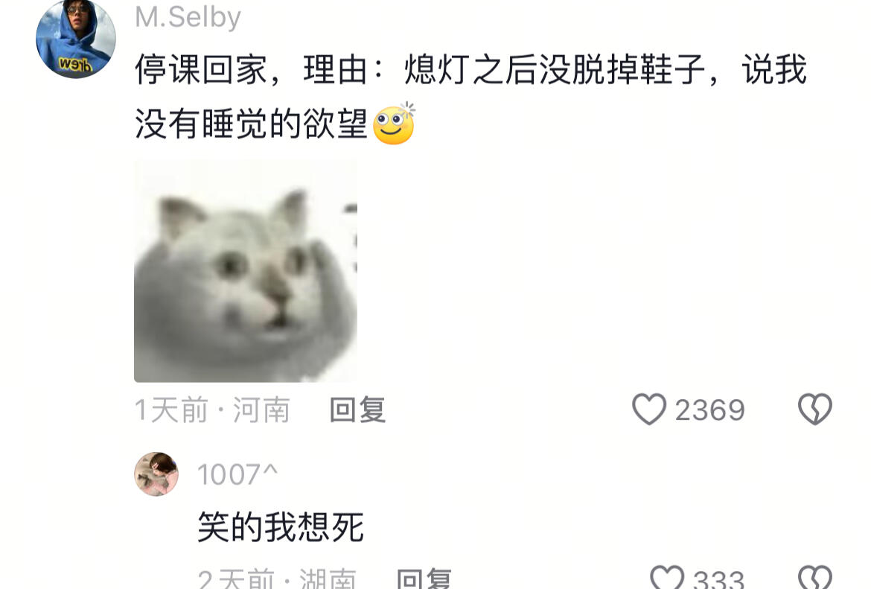Like M.Selby's comment with heart icon

click(x=649, y=410)
